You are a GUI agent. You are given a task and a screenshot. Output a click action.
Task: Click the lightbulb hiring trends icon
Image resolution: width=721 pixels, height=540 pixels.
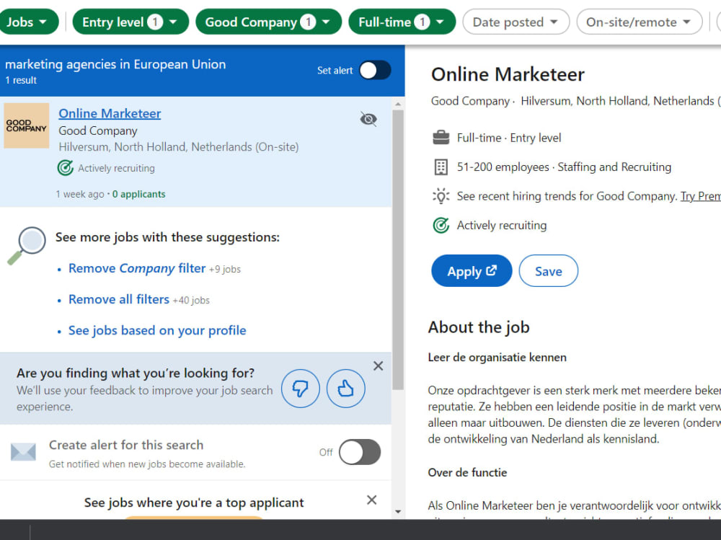pyautogui.click(x=441, y=196)
